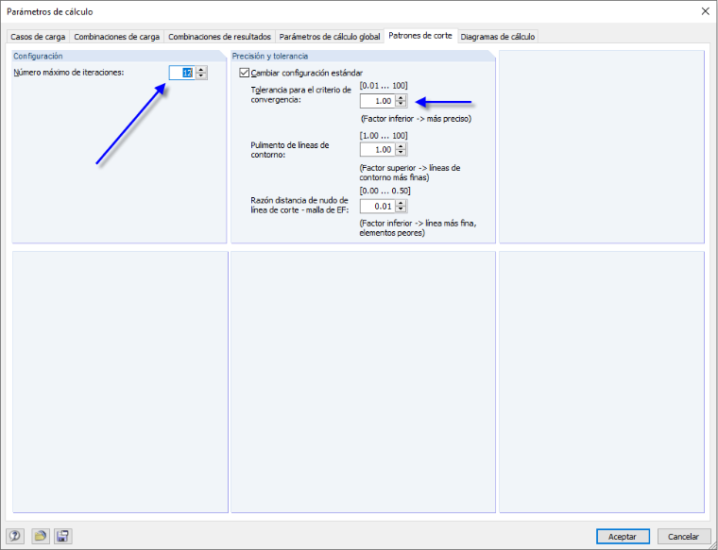
Task: Select Combinaciones de resultados tab
Action: (219, 37)
